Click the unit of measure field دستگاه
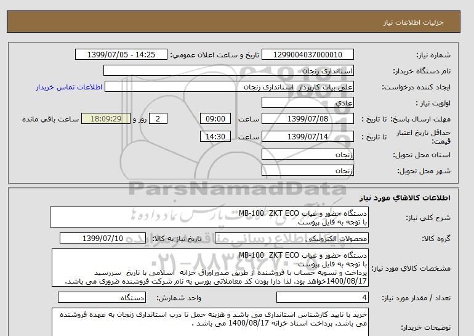This screenshot has width=474, height=336. coord(102,298)
